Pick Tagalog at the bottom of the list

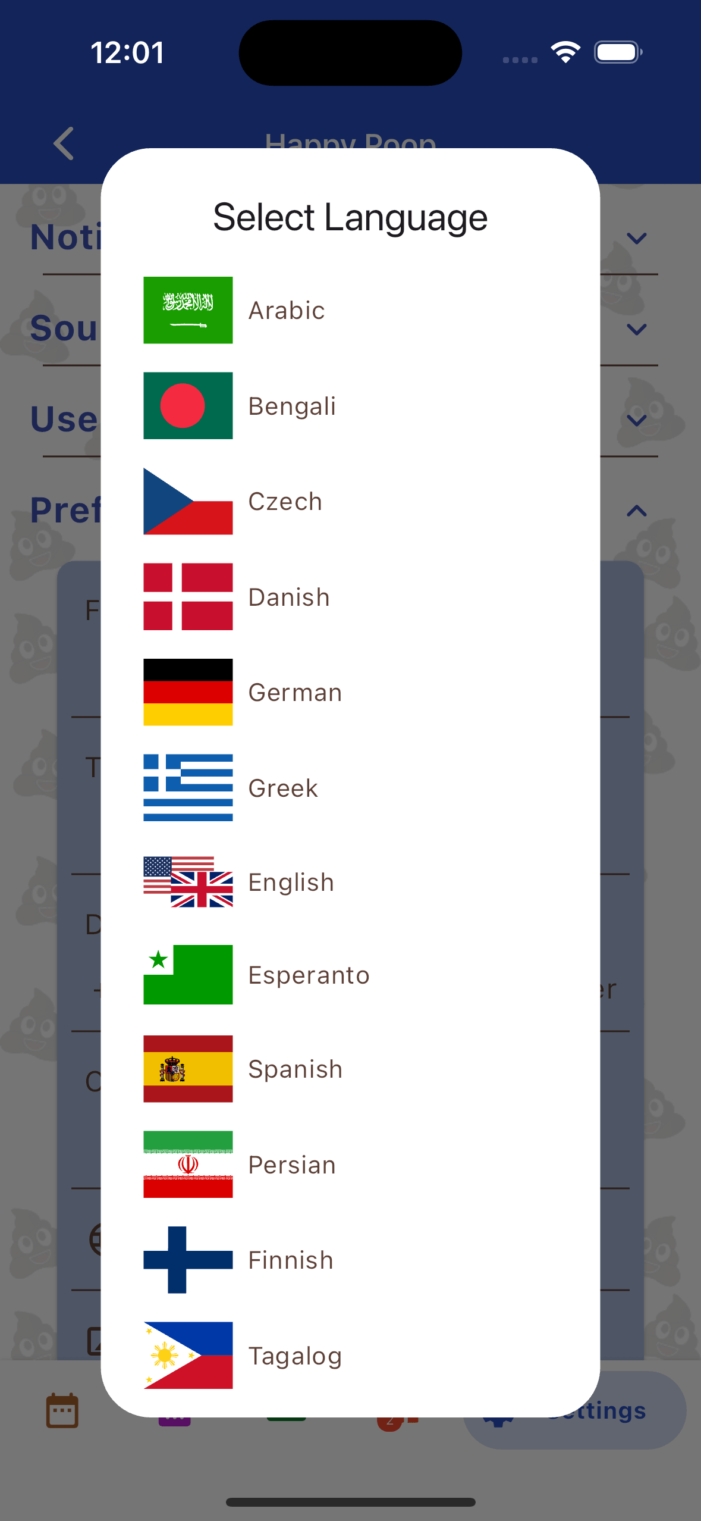coord(295,1355)
